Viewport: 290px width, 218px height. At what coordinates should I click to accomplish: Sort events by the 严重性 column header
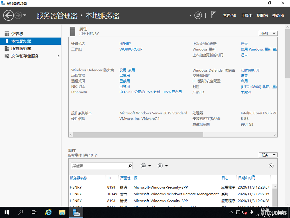pos(125,178)
